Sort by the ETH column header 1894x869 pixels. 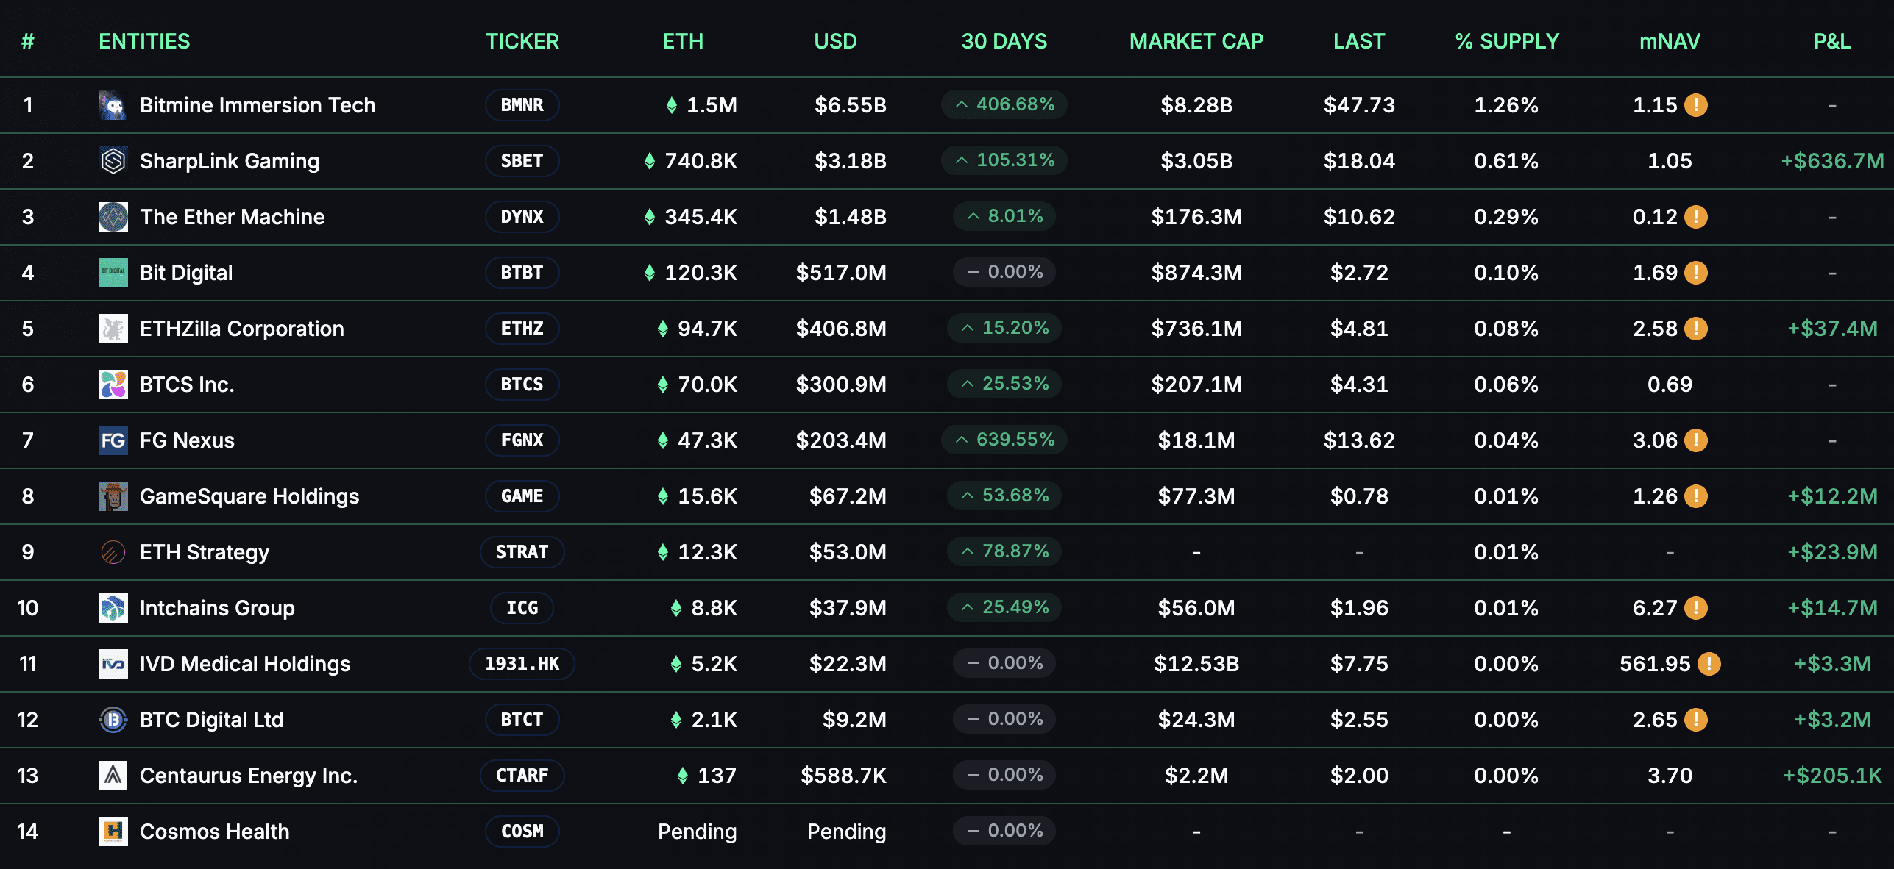pos(683,41)
